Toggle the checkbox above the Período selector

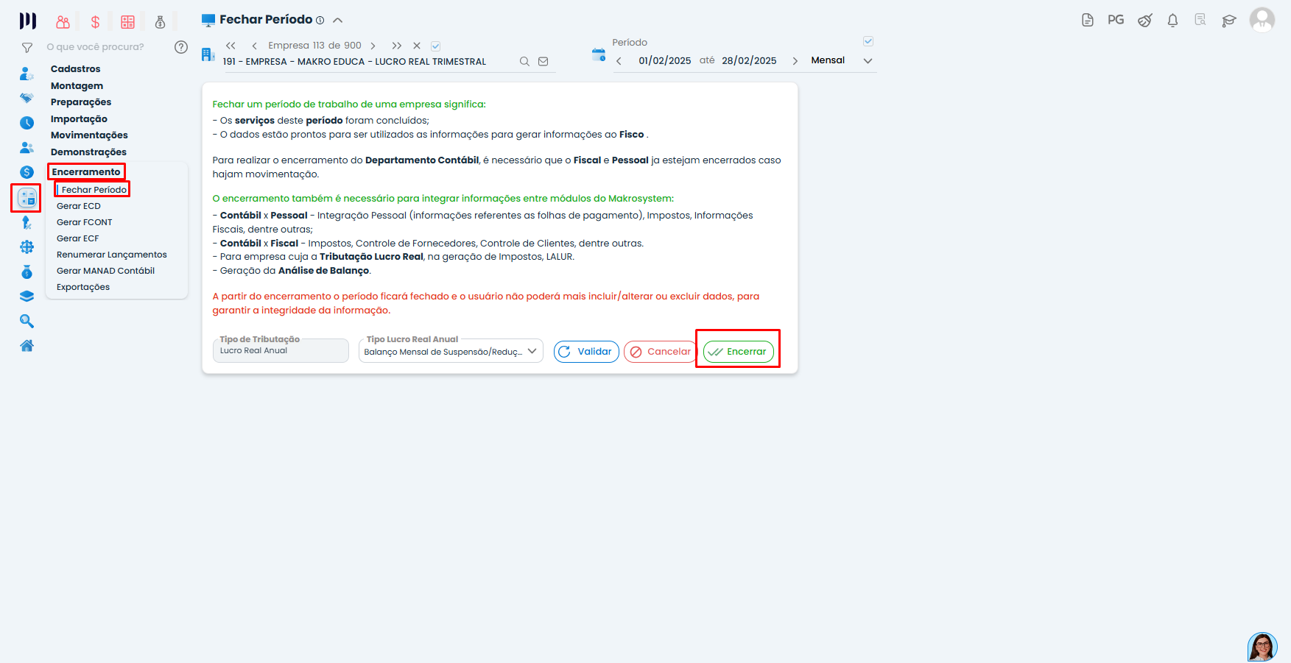click(868, 40)
